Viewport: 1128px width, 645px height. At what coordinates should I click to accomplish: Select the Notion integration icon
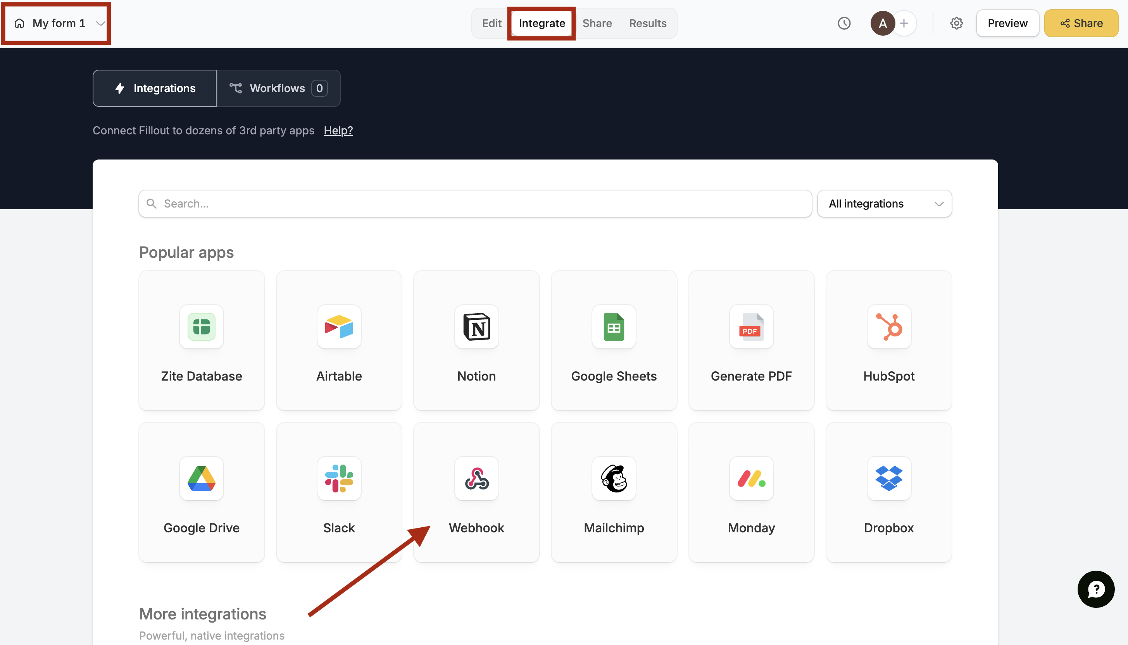(x=476, y=327)
